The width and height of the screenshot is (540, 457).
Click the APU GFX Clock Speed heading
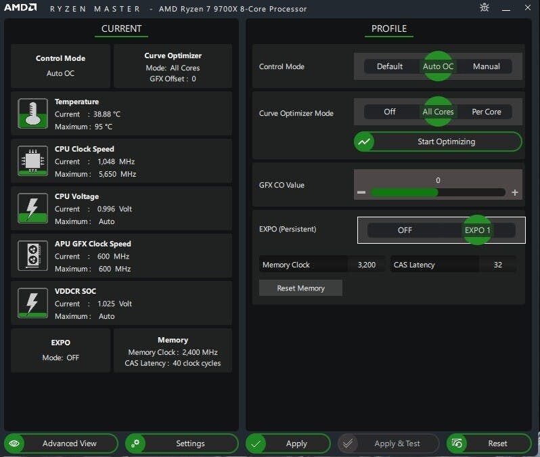tap(93, 244)
